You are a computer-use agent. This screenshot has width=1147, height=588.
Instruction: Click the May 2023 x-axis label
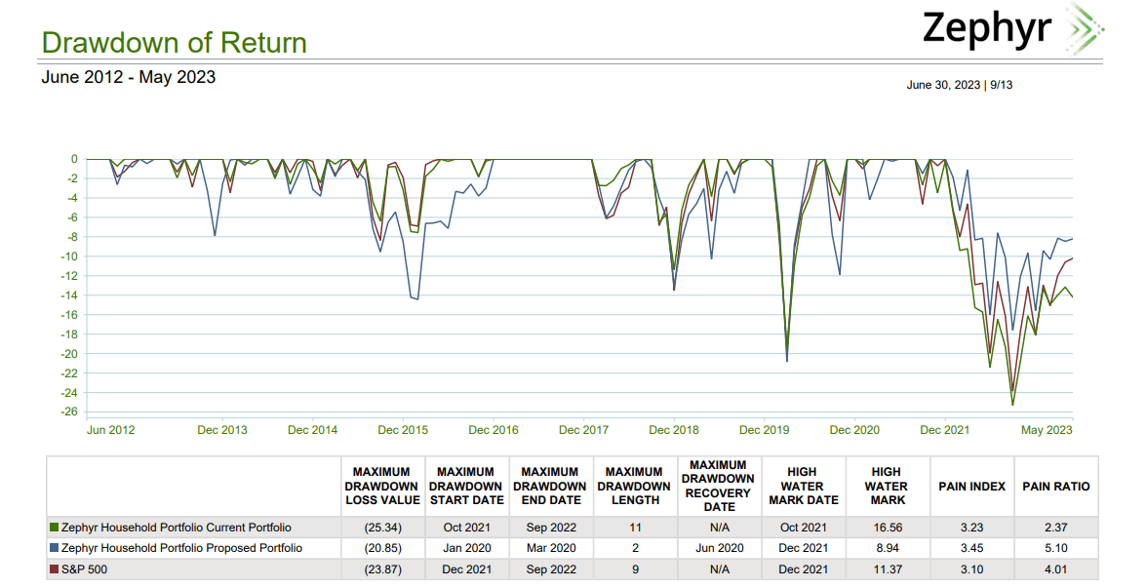tap(1047, 430)
